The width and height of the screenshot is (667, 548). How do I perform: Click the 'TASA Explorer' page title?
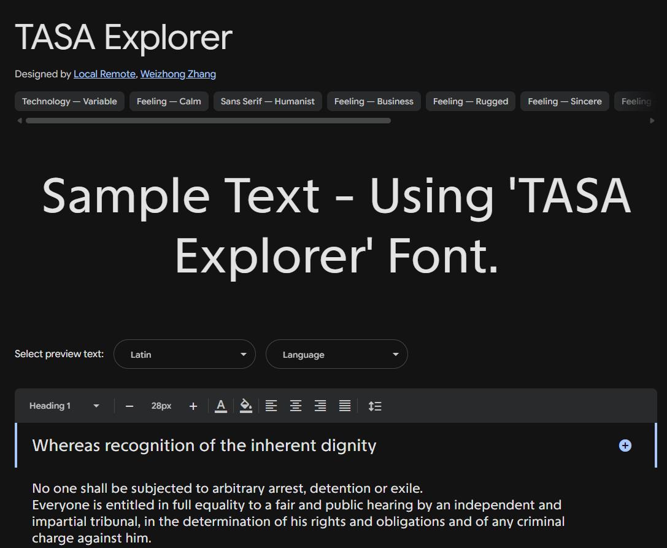[x=123, y=37]
